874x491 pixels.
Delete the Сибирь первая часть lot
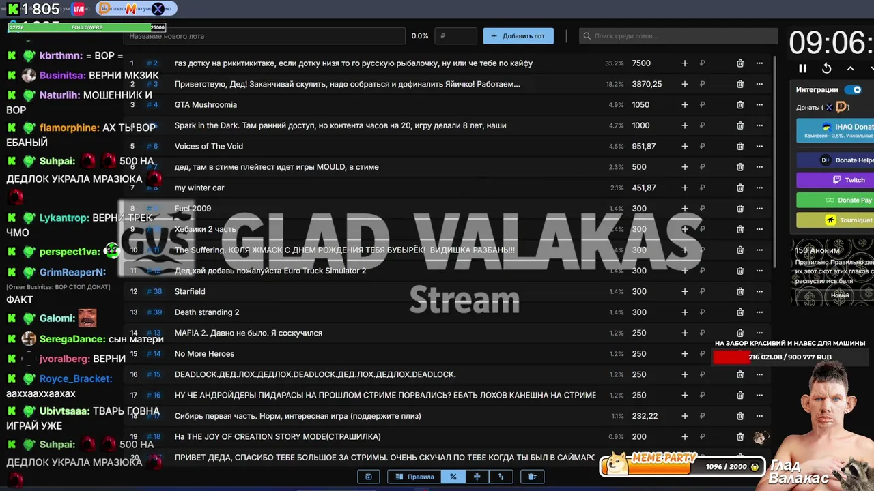click(740, 416)
